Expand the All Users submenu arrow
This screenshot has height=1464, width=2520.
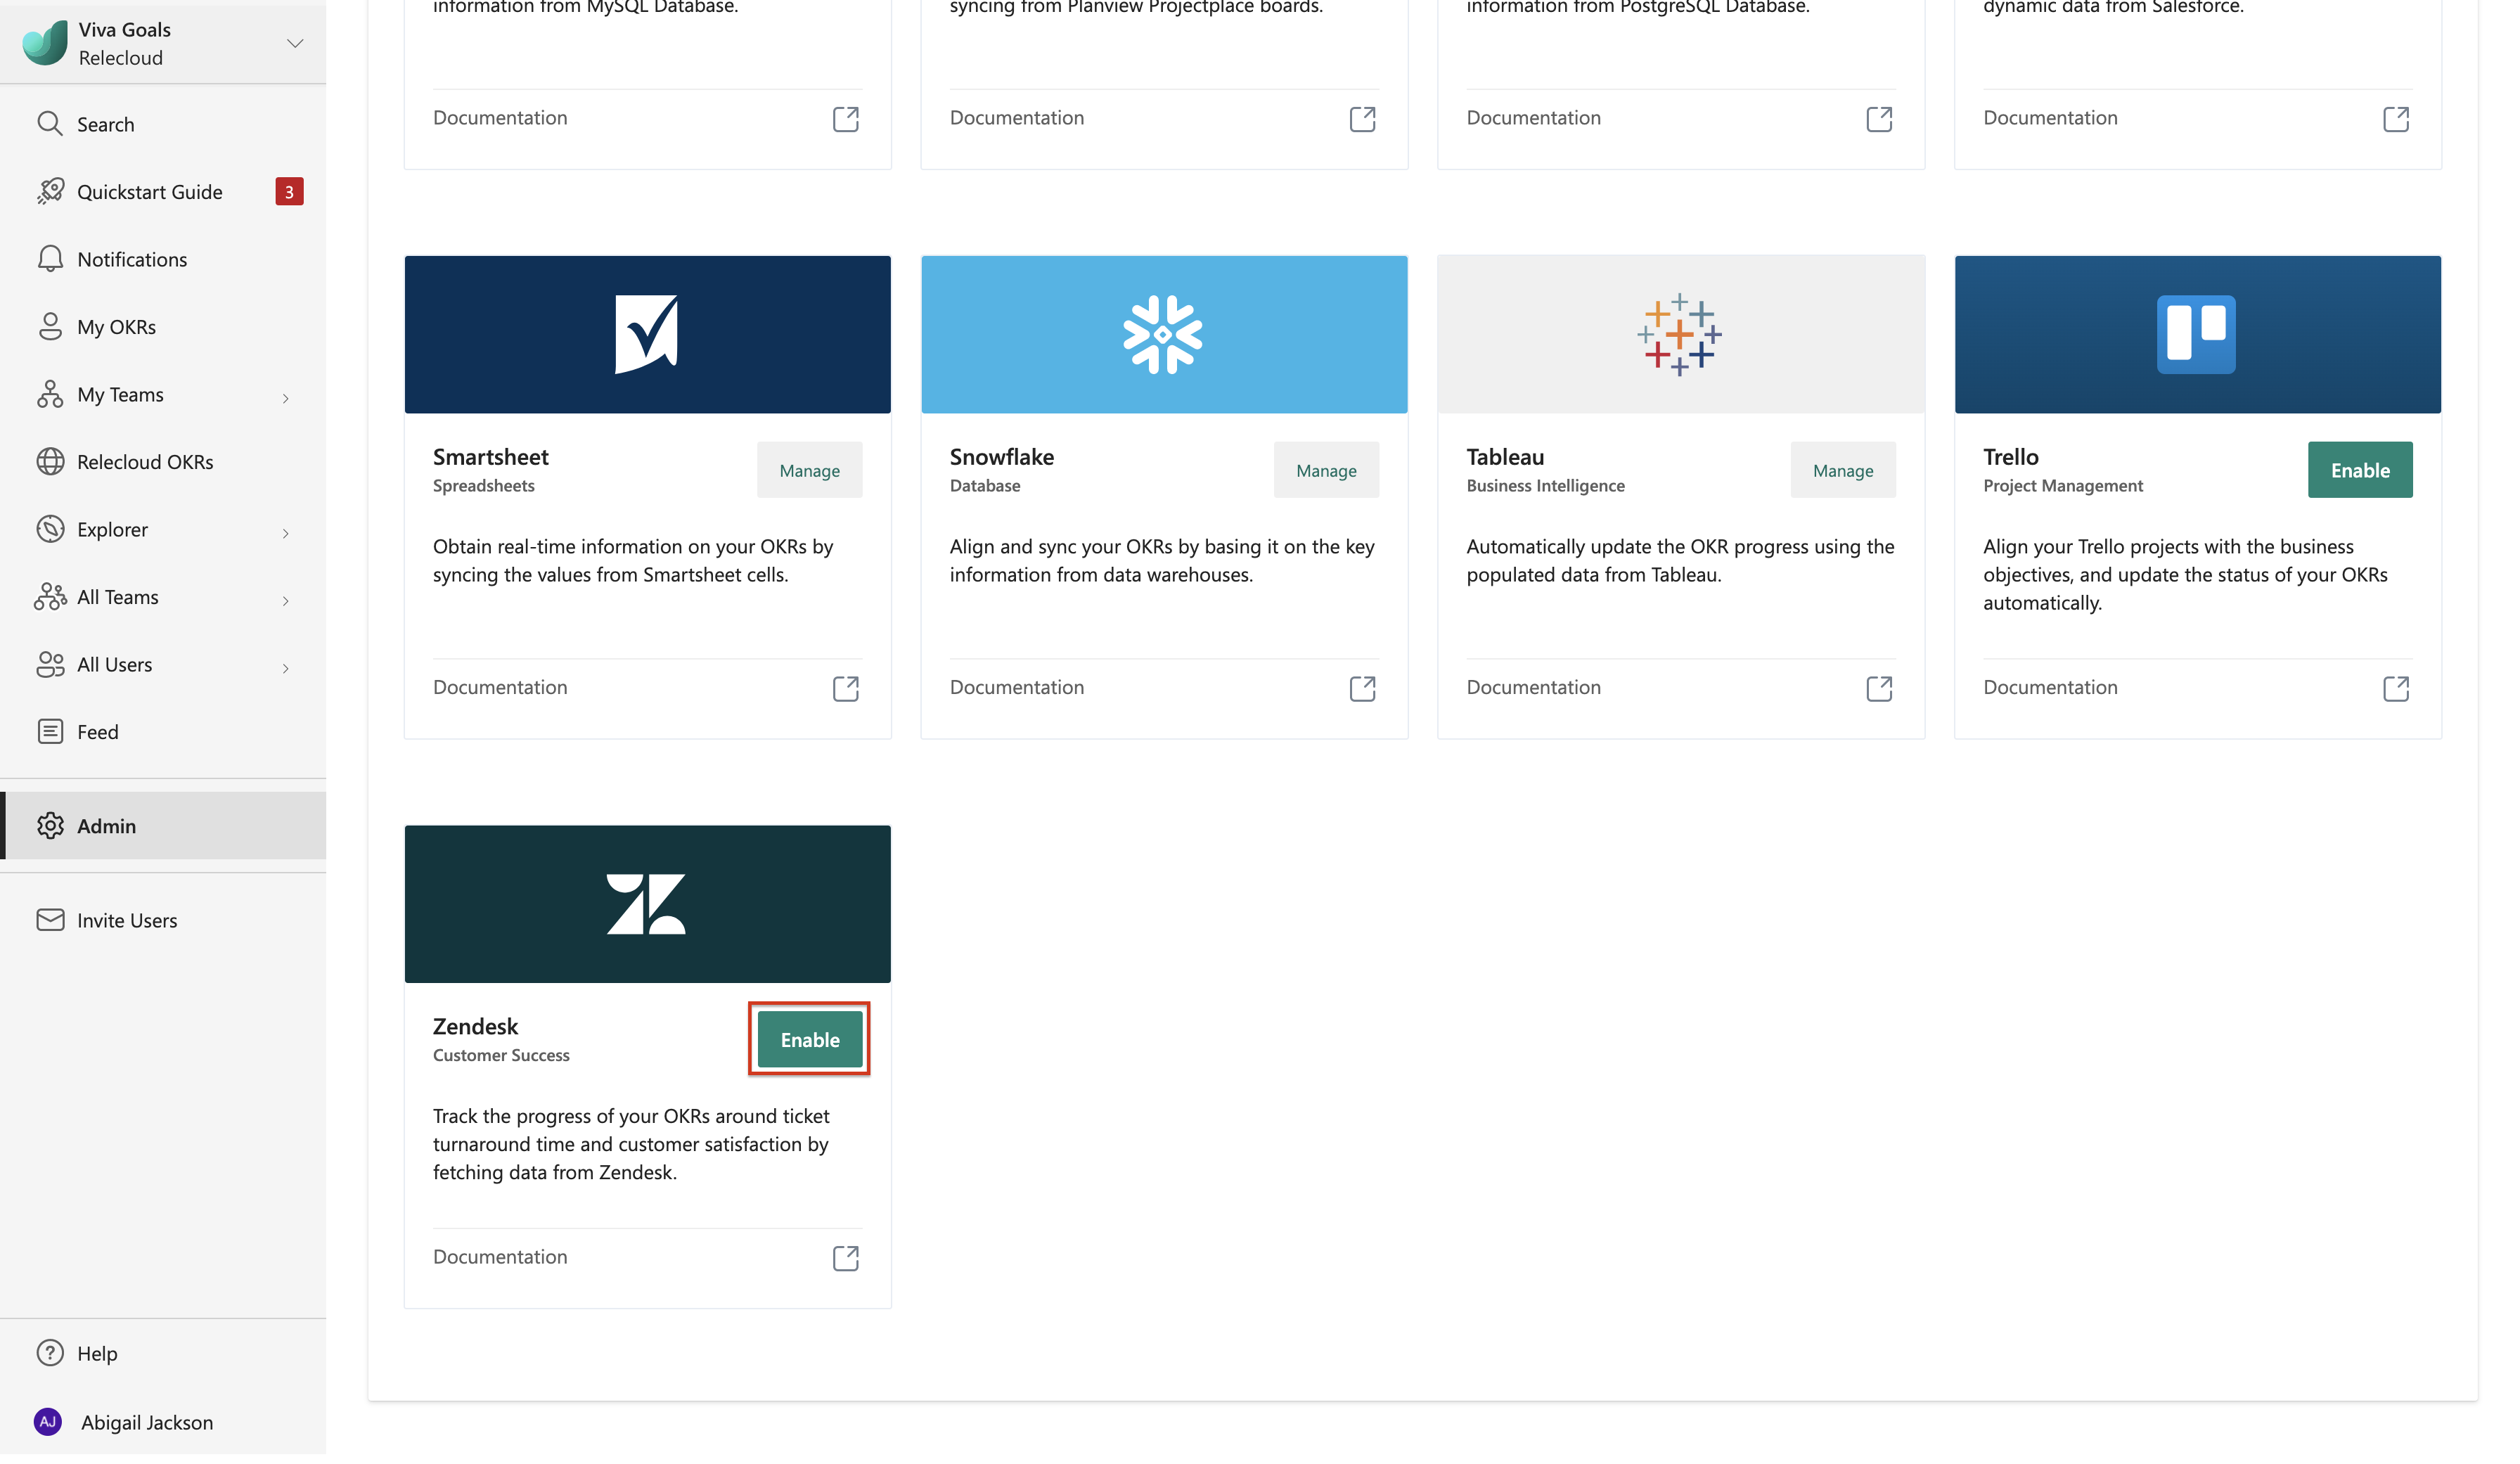[286, 668]
